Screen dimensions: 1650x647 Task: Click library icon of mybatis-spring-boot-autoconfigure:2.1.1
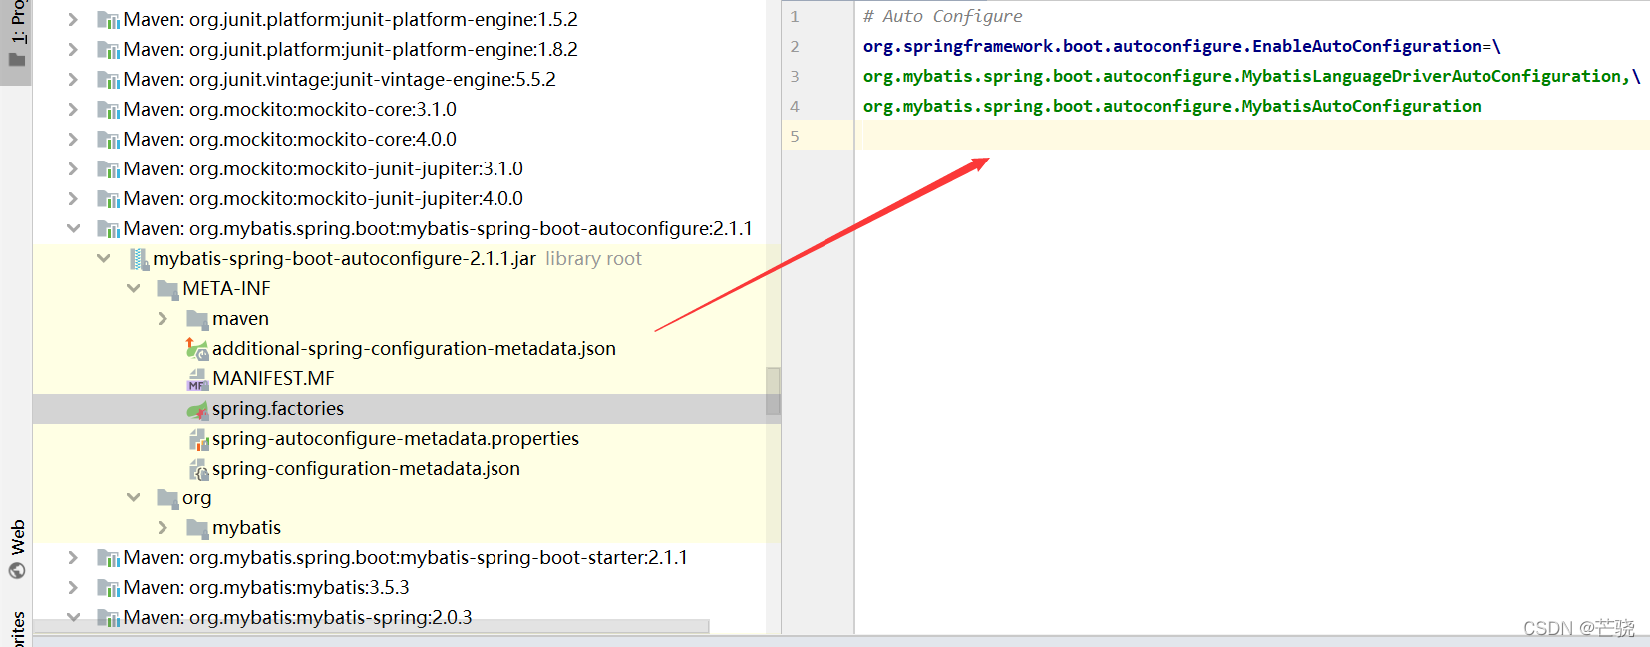pyautogui.click(x=108, y=229)
